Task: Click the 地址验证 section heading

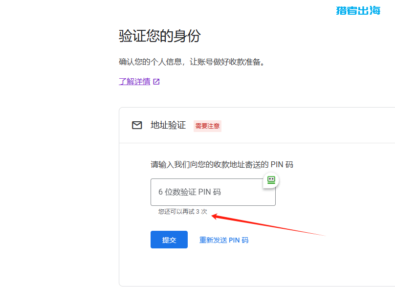Action: coord(168,125)
